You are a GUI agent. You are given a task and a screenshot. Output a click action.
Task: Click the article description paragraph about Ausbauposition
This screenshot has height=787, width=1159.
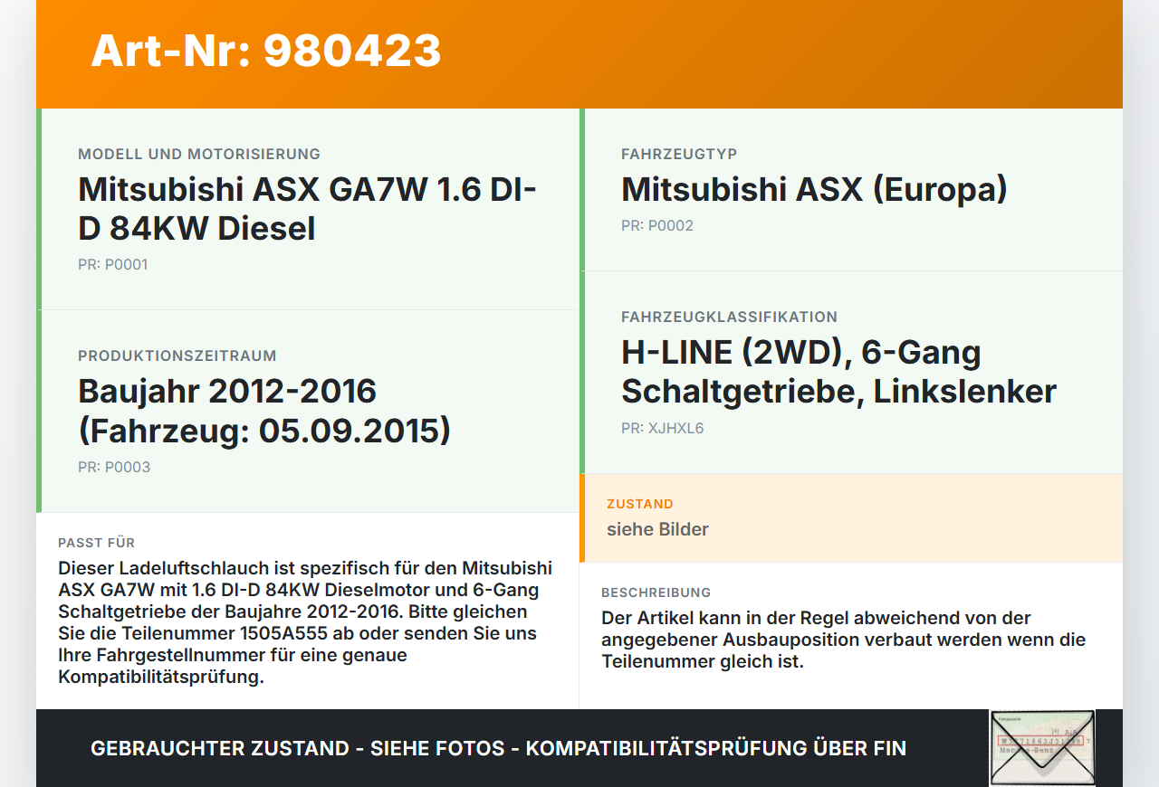[x=843, y=640]
